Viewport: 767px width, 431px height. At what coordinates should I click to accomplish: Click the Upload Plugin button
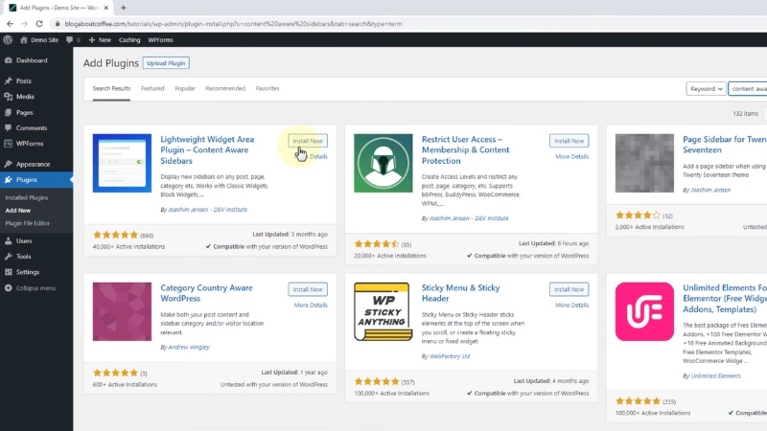166,63
